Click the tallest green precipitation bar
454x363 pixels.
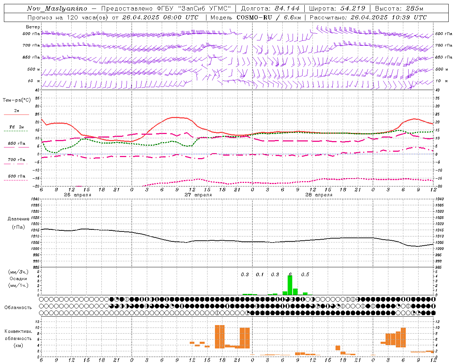(290, 285)
